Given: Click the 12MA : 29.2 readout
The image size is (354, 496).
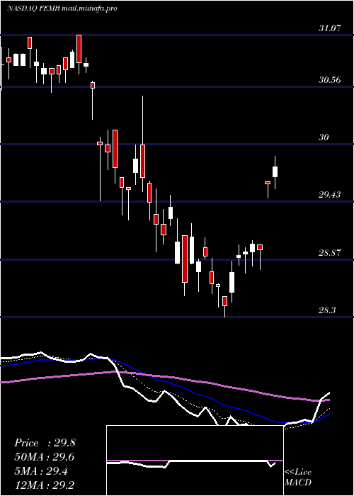Looking at the screenshot, I should [x=45, y=485].
